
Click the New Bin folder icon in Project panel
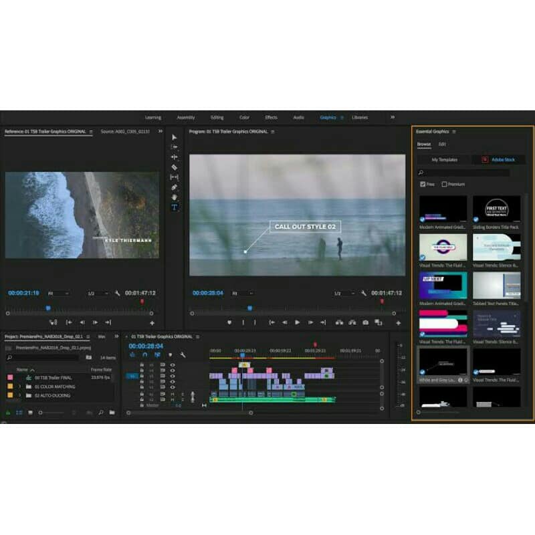click(x=112, y=413)
